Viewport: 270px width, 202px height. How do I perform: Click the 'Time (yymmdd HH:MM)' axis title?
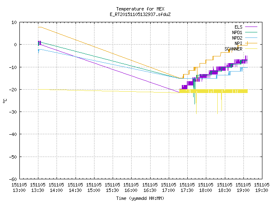(140, 198)
